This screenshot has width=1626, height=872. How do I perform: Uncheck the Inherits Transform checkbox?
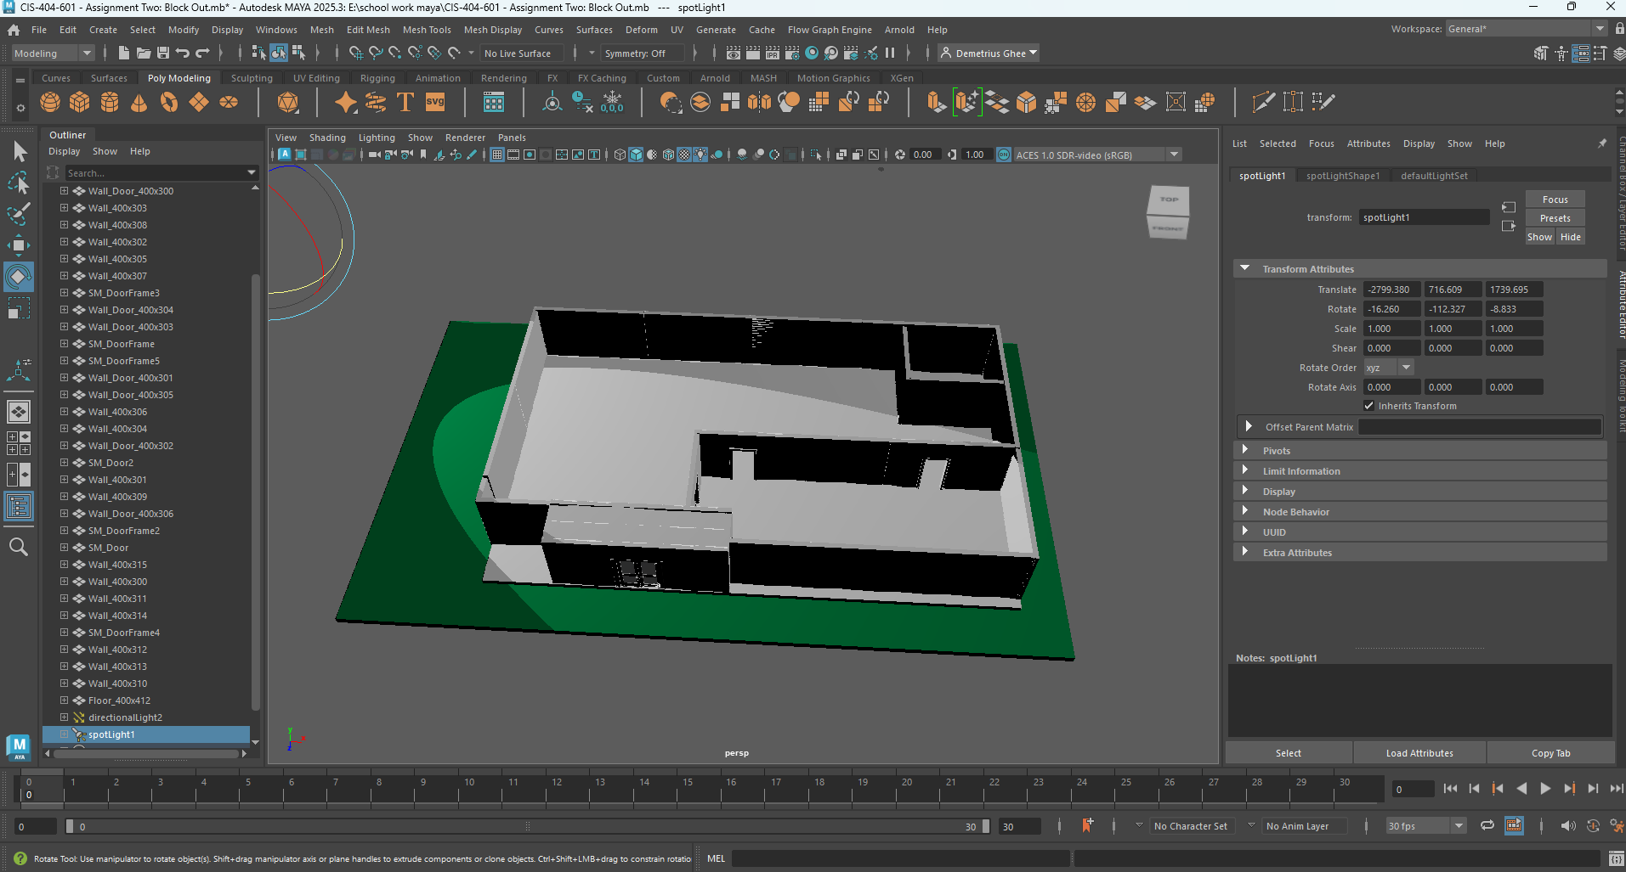click(x=1369, y=406)
